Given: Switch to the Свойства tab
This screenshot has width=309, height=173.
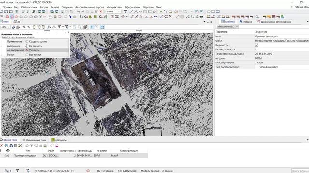Looking at the screenshot, I should click(x=228, y=21).
